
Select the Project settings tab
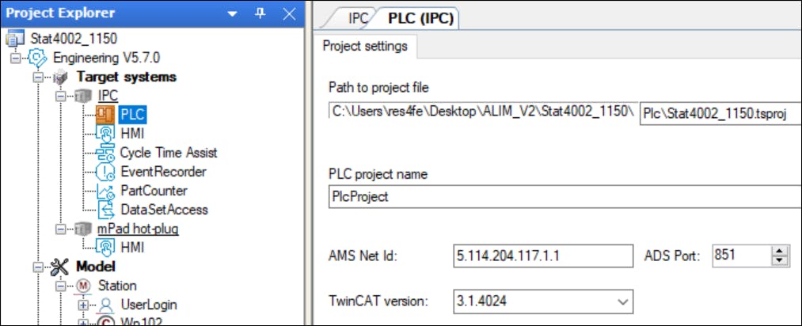[365, 46]
